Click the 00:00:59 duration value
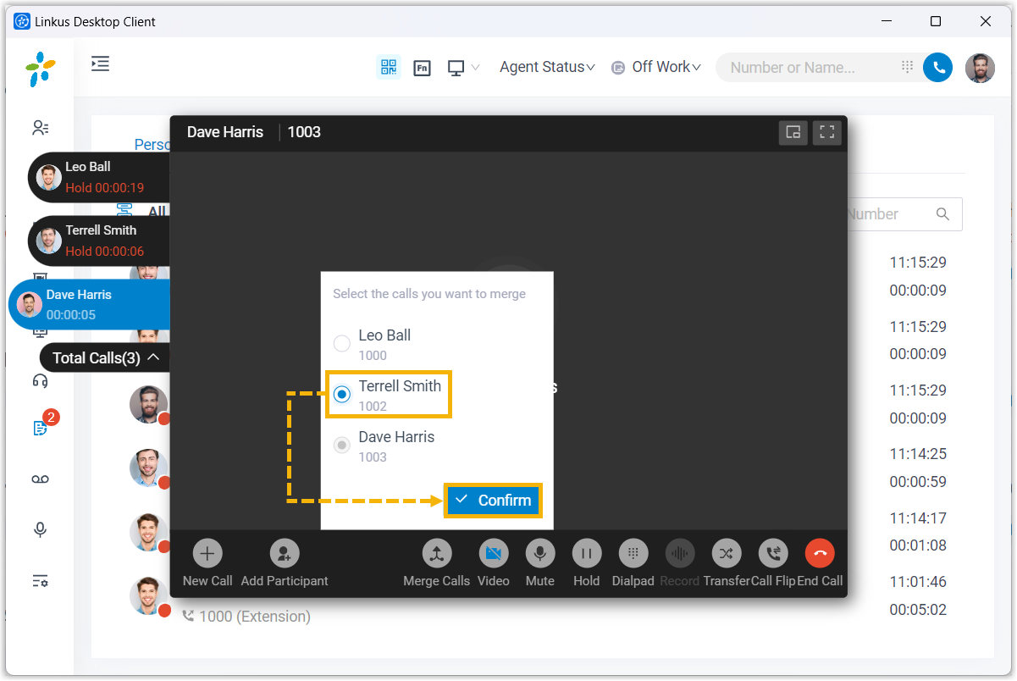Screen dimensions: 1017x681 [x=918, y=482]
